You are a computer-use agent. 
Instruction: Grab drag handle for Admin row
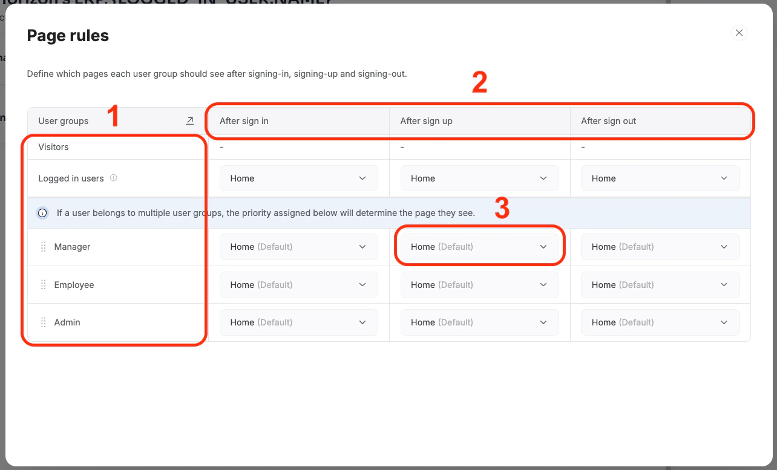coord(43,322)
